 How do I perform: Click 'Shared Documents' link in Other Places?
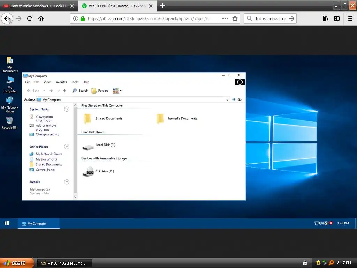pos(49,165)
